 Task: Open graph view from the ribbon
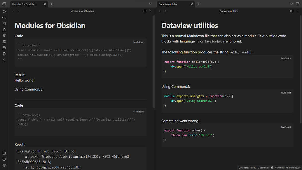pos(4,36)
